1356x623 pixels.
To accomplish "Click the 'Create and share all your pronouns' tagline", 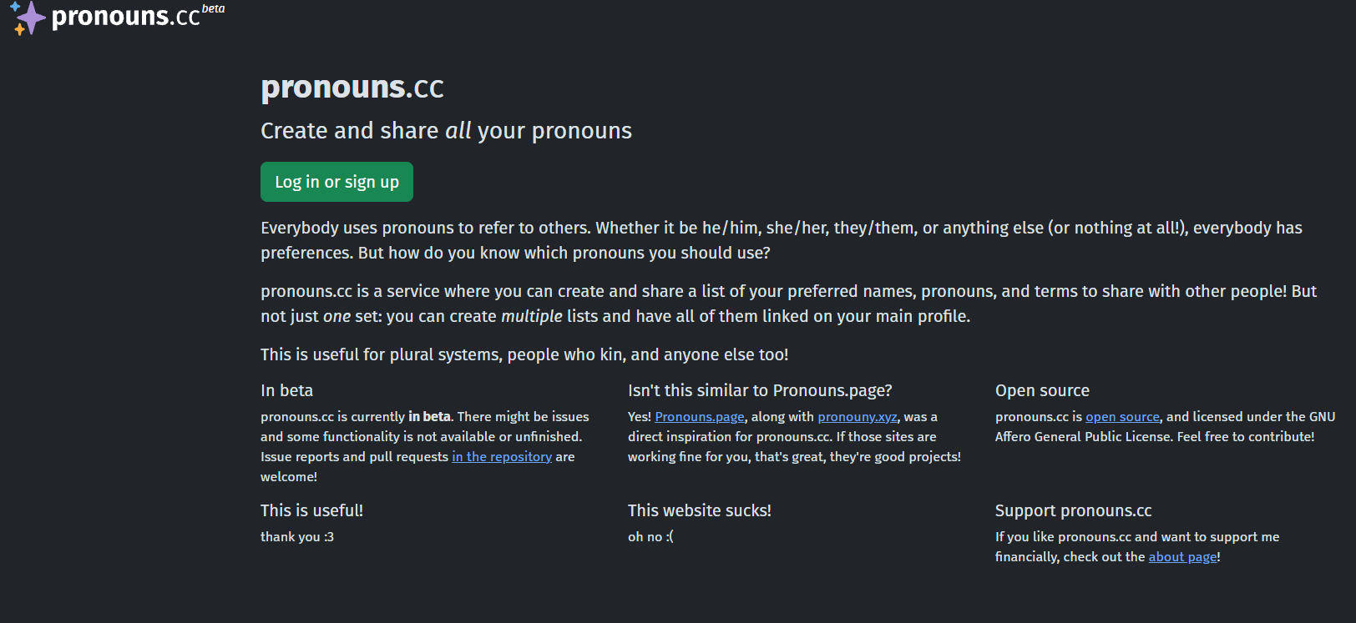I will (446, 131).
